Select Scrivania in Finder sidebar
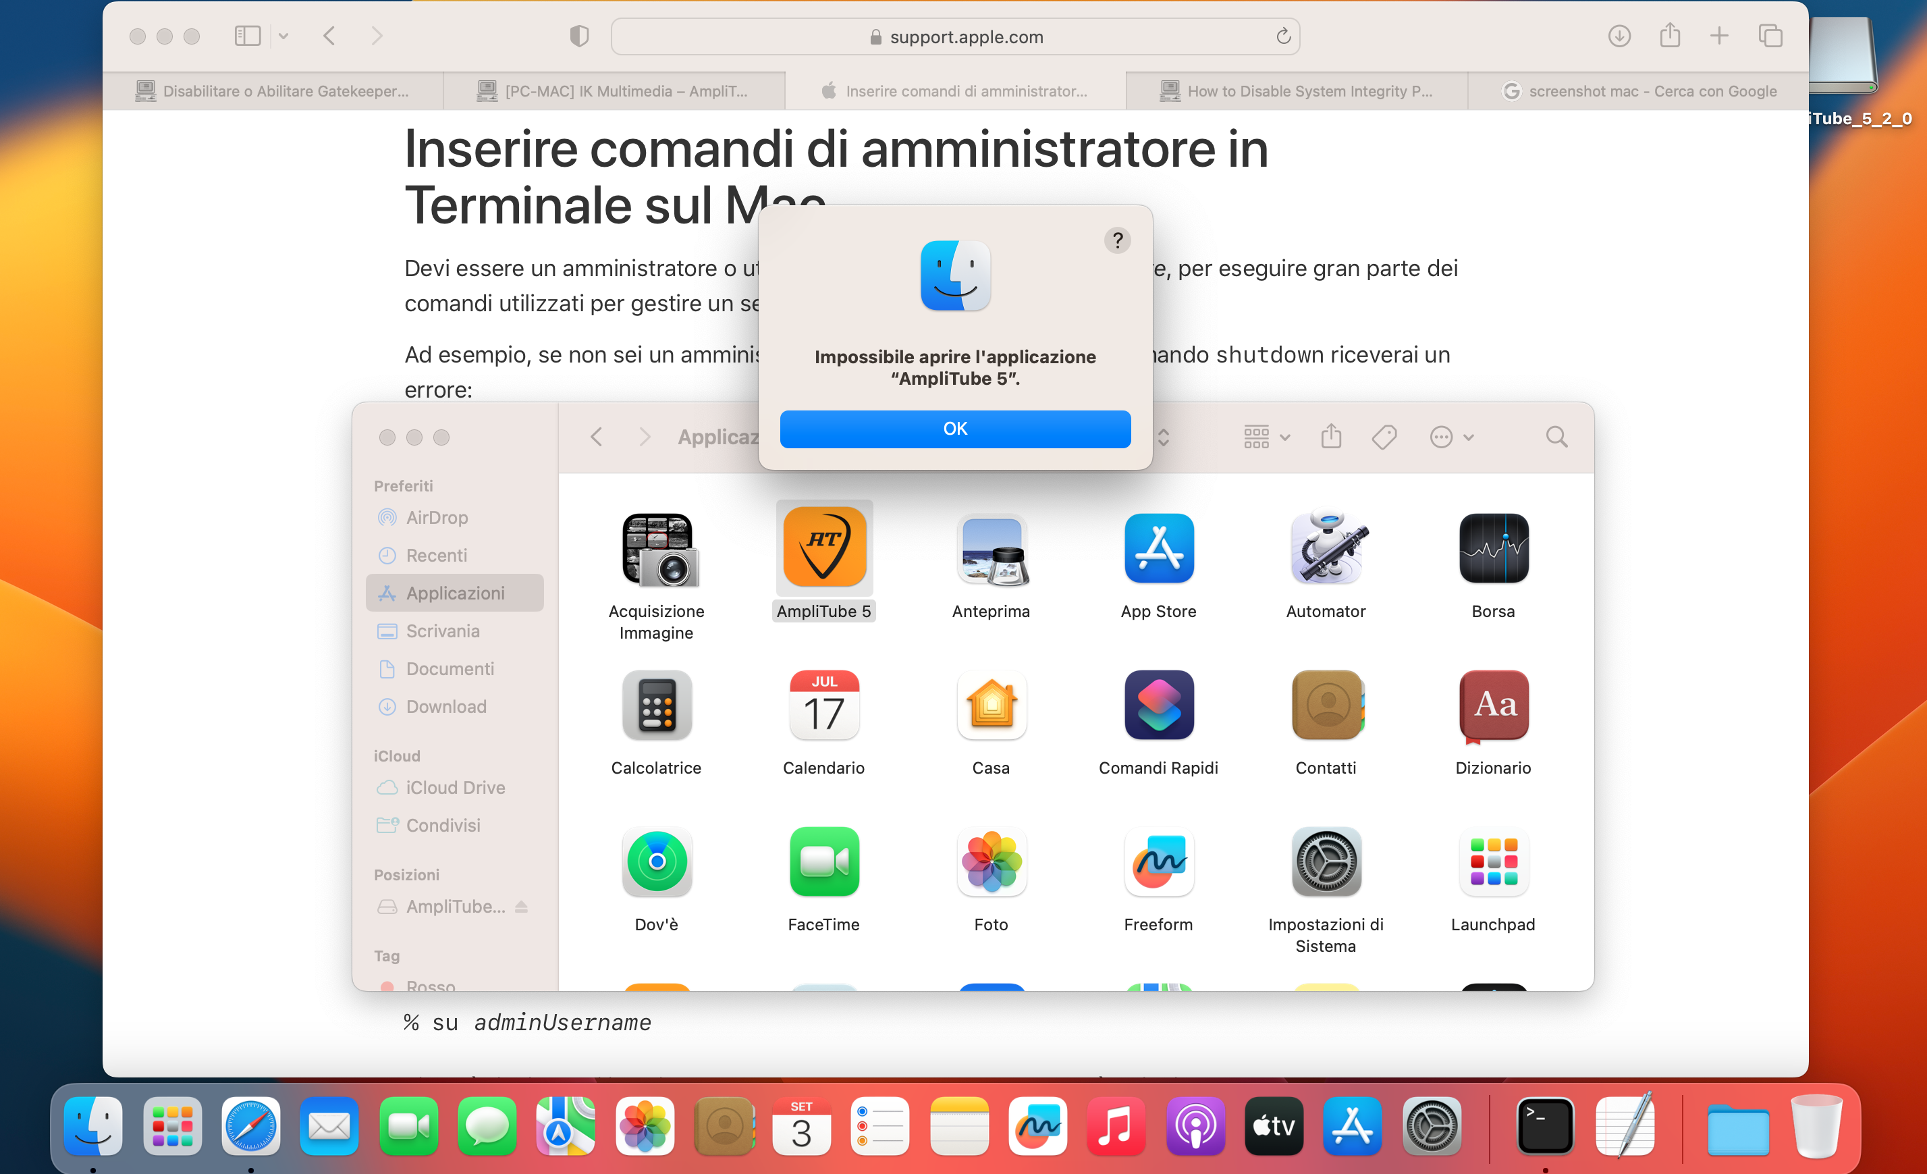The image size is (1927, 1174). coord(454,631)
